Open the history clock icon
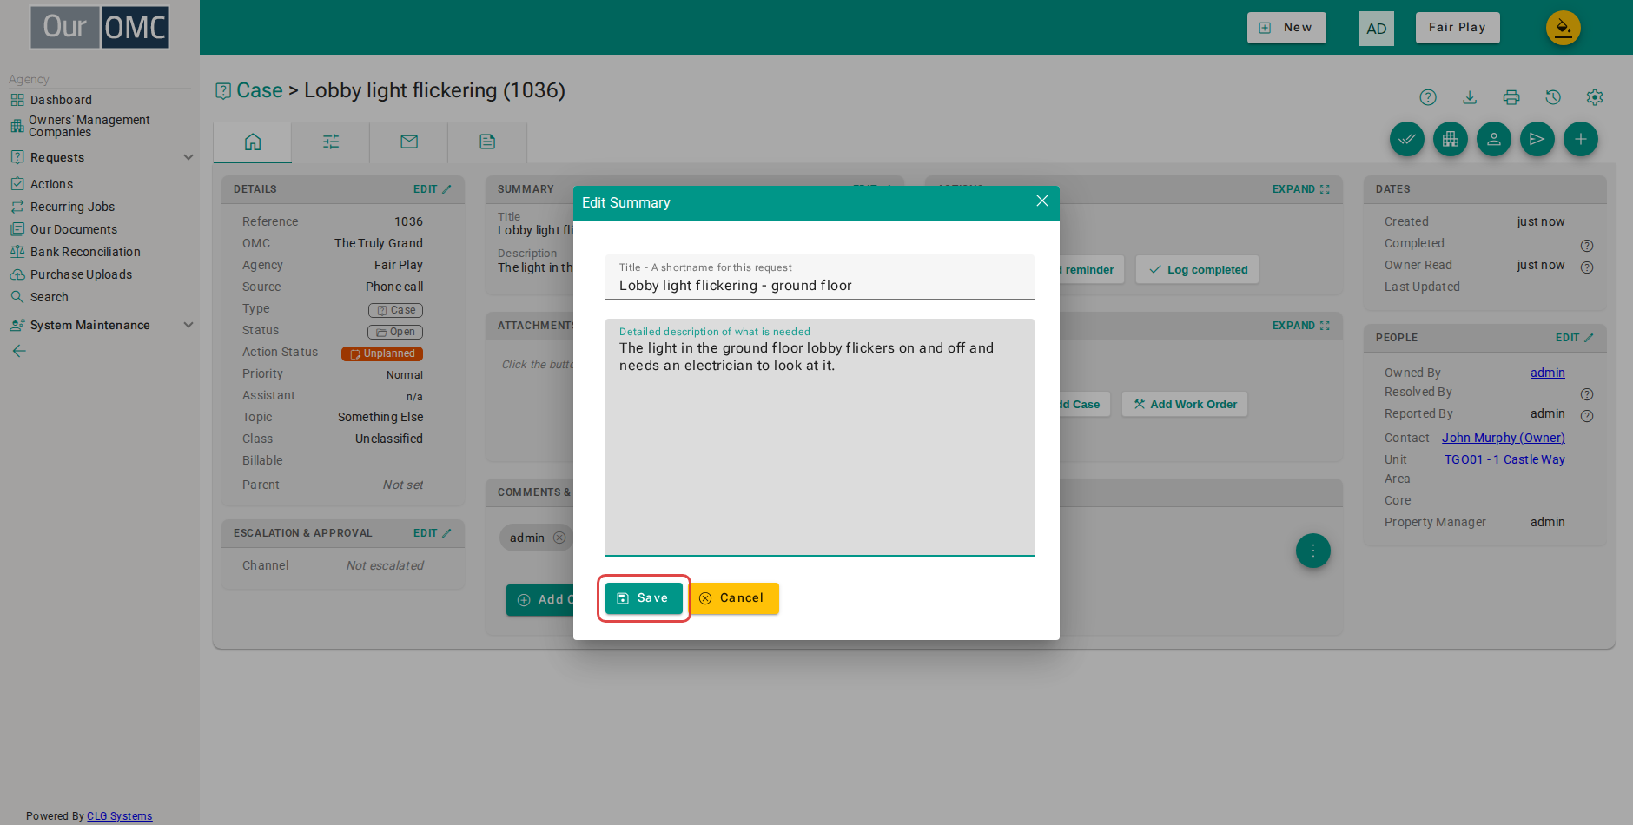Viewport: 1633px width, 825px height. point(1553,97)
